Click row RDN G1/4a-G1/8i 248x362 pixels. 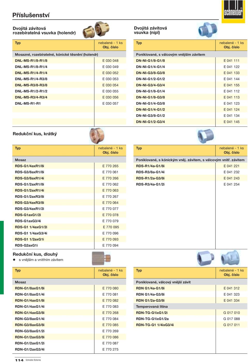pyautogui.click(x=190, y=288)
